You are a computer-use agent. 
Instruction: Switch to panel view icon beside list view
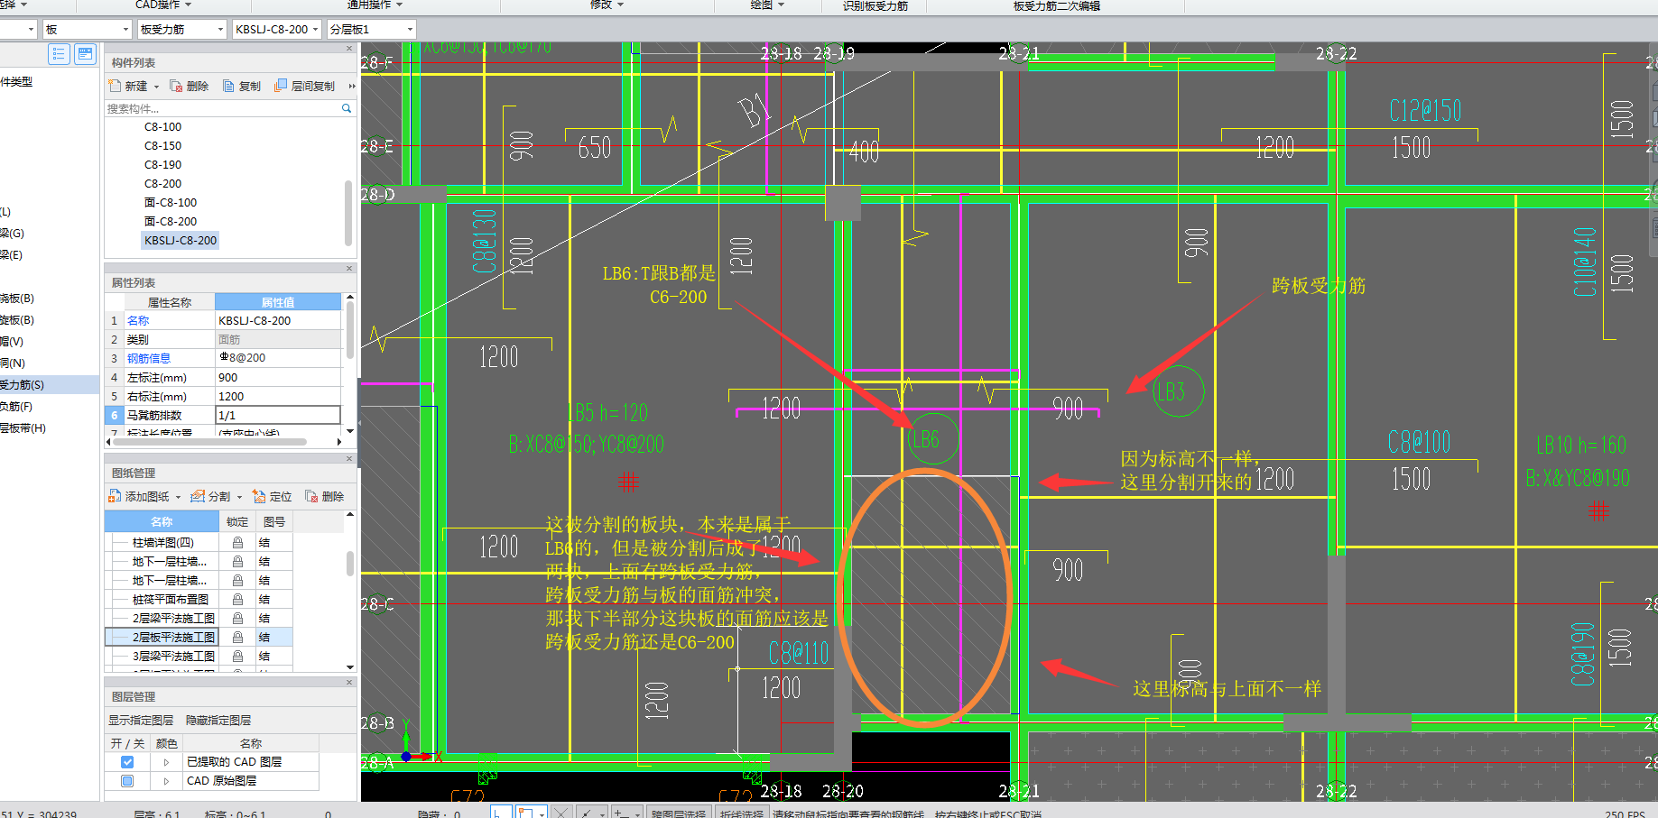click(85, 54)
